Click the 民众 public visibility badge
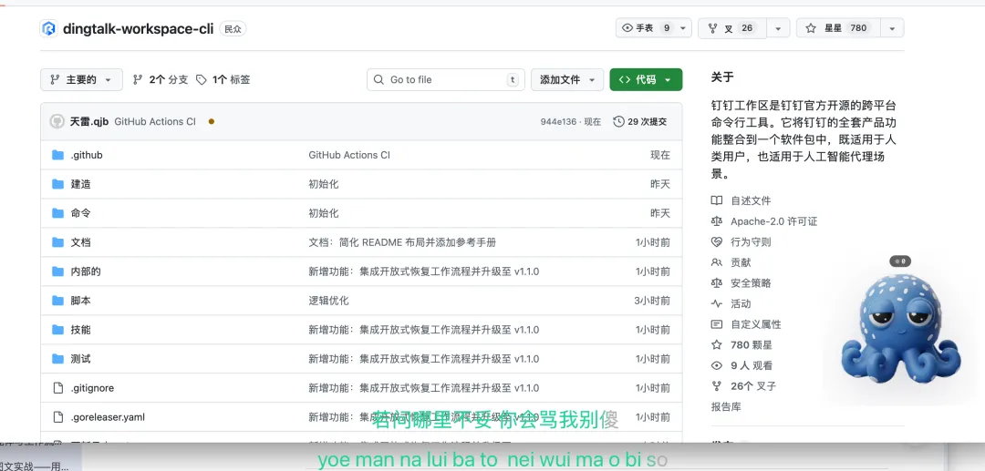 pyautogui.click(x=233, y=29)
